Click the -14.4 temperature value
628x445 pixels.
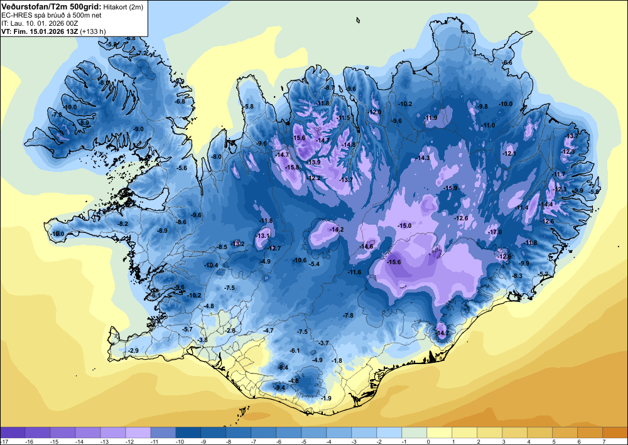pos(546,205)
